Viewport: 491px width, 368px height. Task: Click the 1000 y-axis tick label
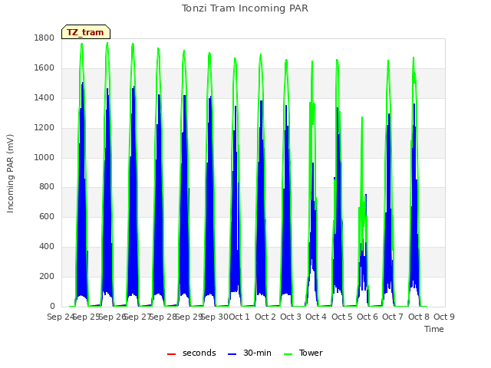[x=44, y=157]
